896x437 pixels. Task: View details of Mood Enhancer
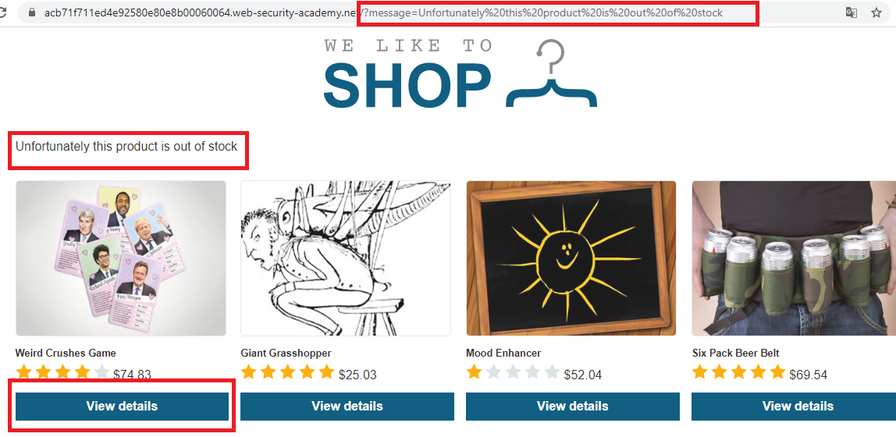(573, 406)
